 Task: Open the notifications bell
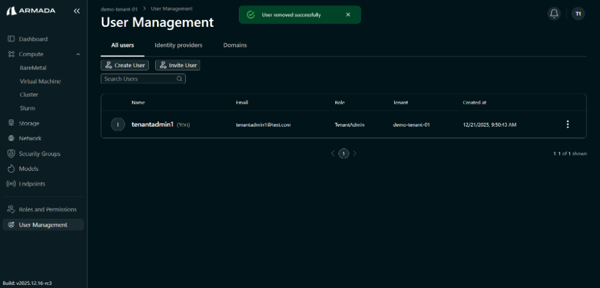point(554,14)
